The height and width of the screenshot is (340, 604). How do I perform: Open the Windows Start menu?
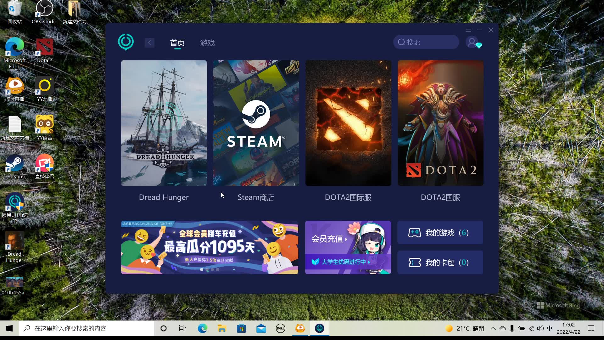point(9,328)
